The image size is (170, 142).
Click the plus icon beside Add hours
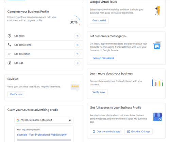click(77, 36)
